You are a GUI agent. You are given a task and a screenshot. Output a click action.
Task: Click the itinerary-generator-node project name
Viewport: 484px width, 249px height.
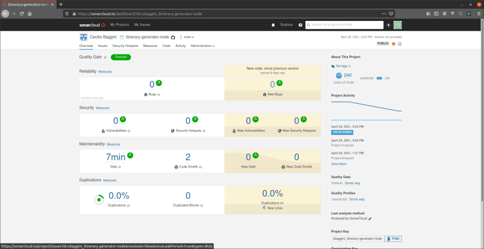[147, 37]
